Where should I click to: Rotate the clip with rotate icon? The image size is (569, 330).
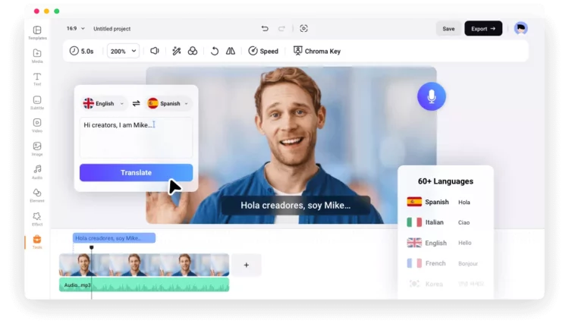(x=215, y=51)
